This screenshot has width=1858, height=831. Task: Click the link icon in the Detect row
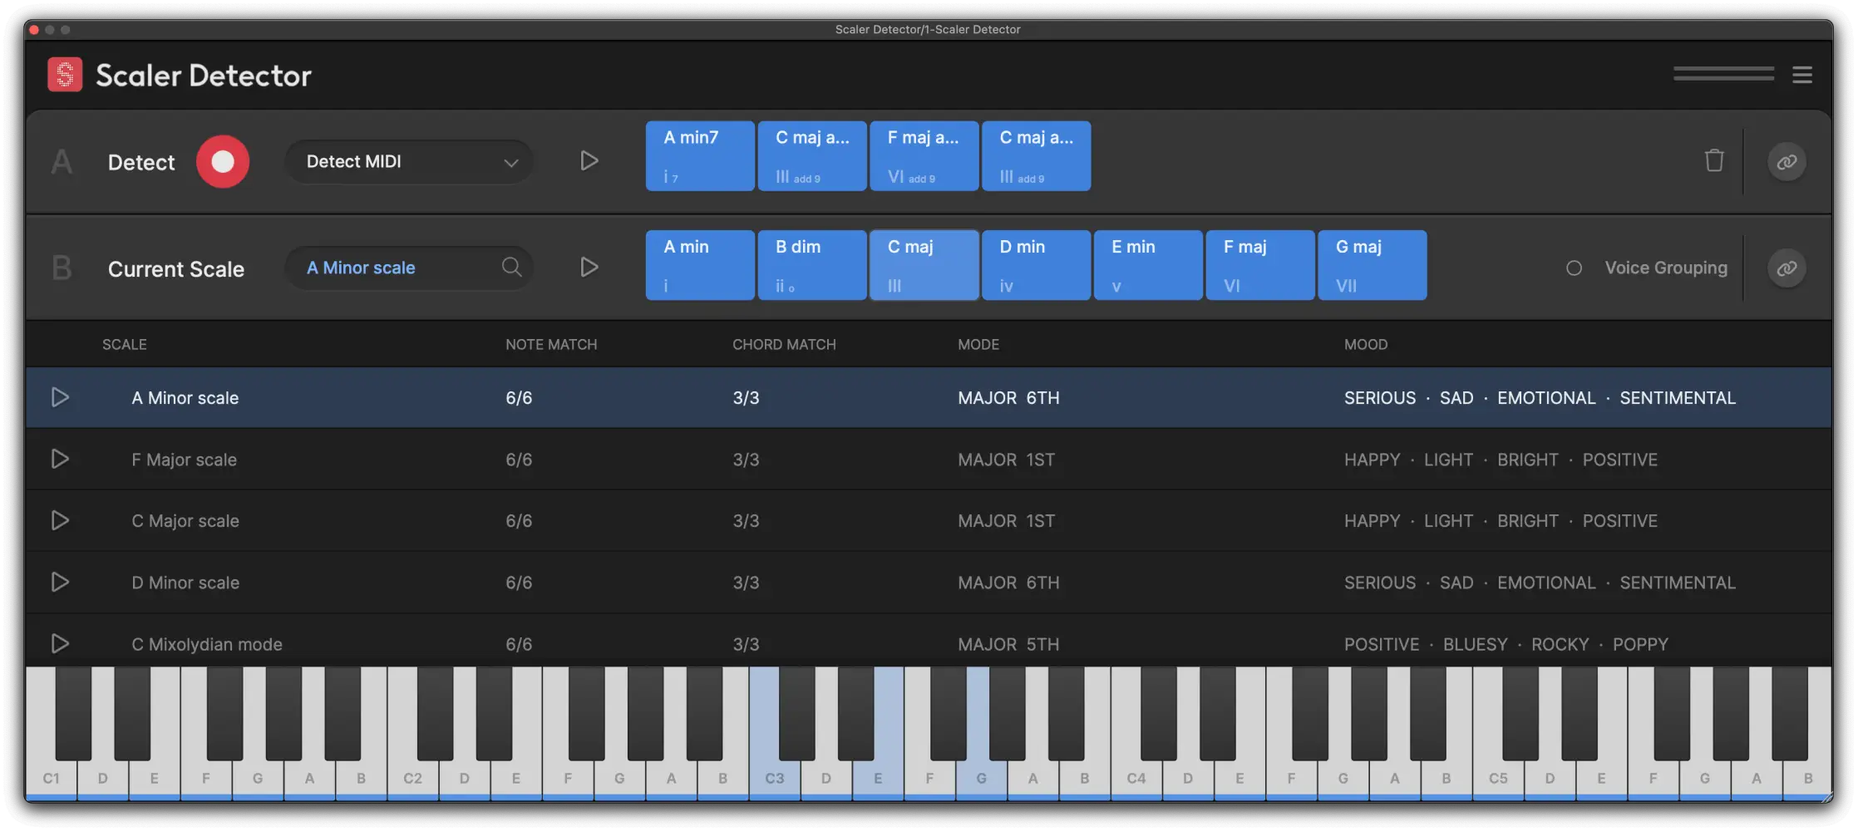1787,161
